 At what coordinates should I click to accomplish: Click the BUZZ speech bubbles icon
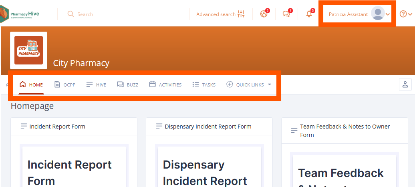tap(121, 84)
